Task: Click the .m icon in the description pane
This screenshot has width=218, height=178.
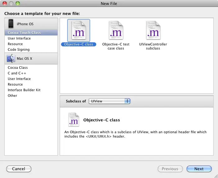Action: (74, 120)
